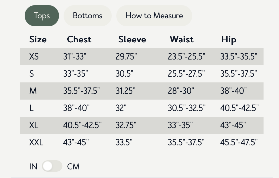279x178 pixels.
Task: Click the Size column header
Action: point(38,39)
